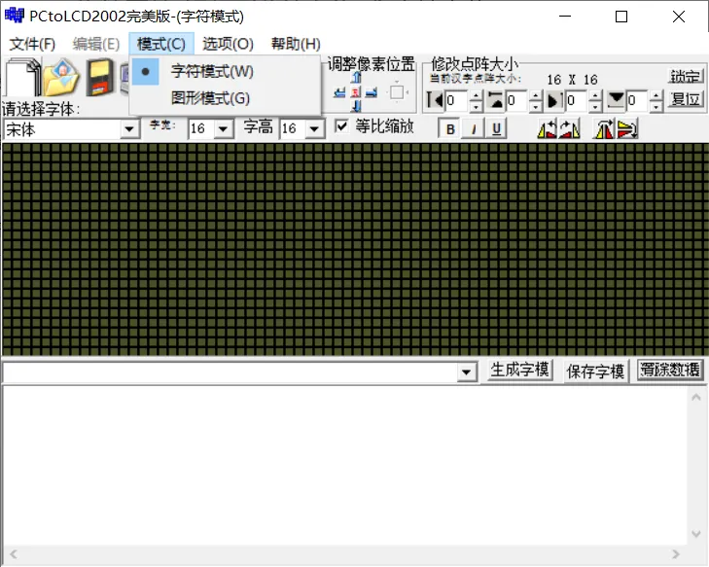Click the output area scroll down arrow
The width and height of the screenshot is (709, 567).
696,535
